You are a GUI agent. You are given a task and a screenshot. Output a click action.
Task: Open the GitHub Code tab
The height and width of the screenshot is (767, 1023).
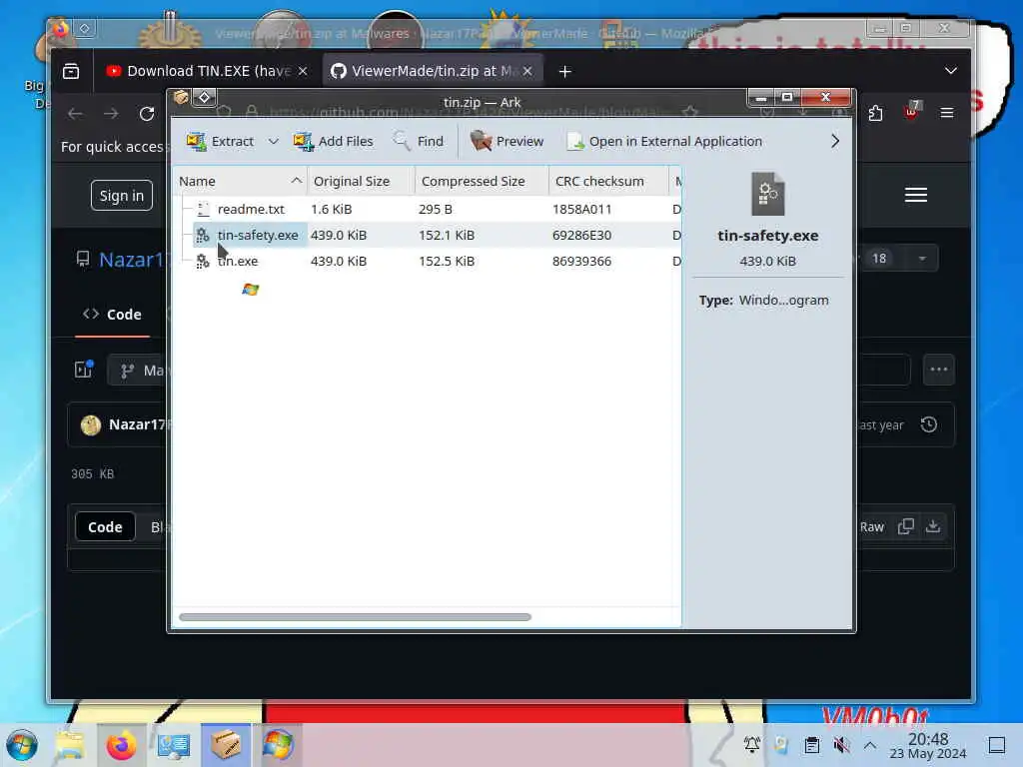(112, 315)
